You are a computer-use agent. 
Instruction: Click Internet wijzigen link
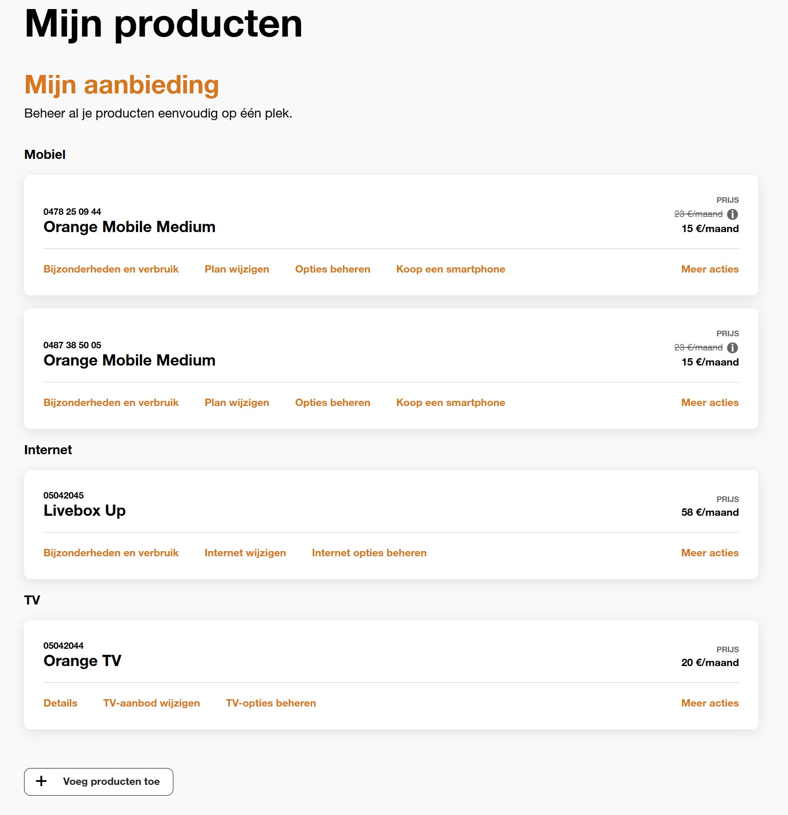click(x=245, y=553)
